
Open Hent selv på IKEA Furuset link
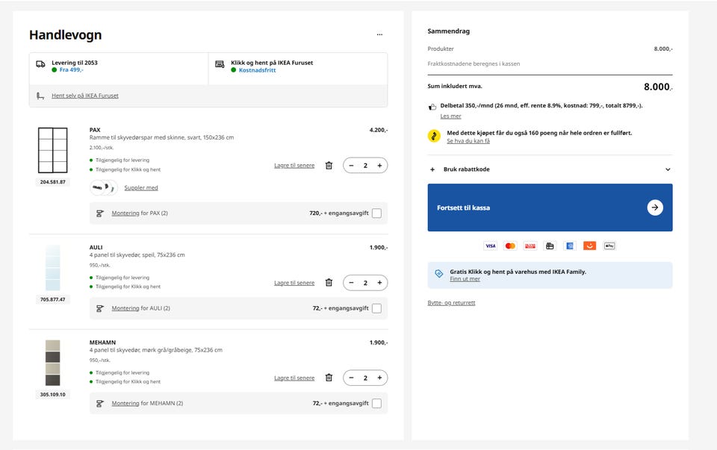point(84,96)
